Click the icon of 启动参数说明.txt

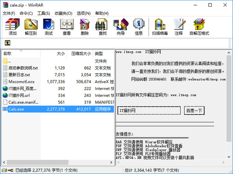coord(5,68)
